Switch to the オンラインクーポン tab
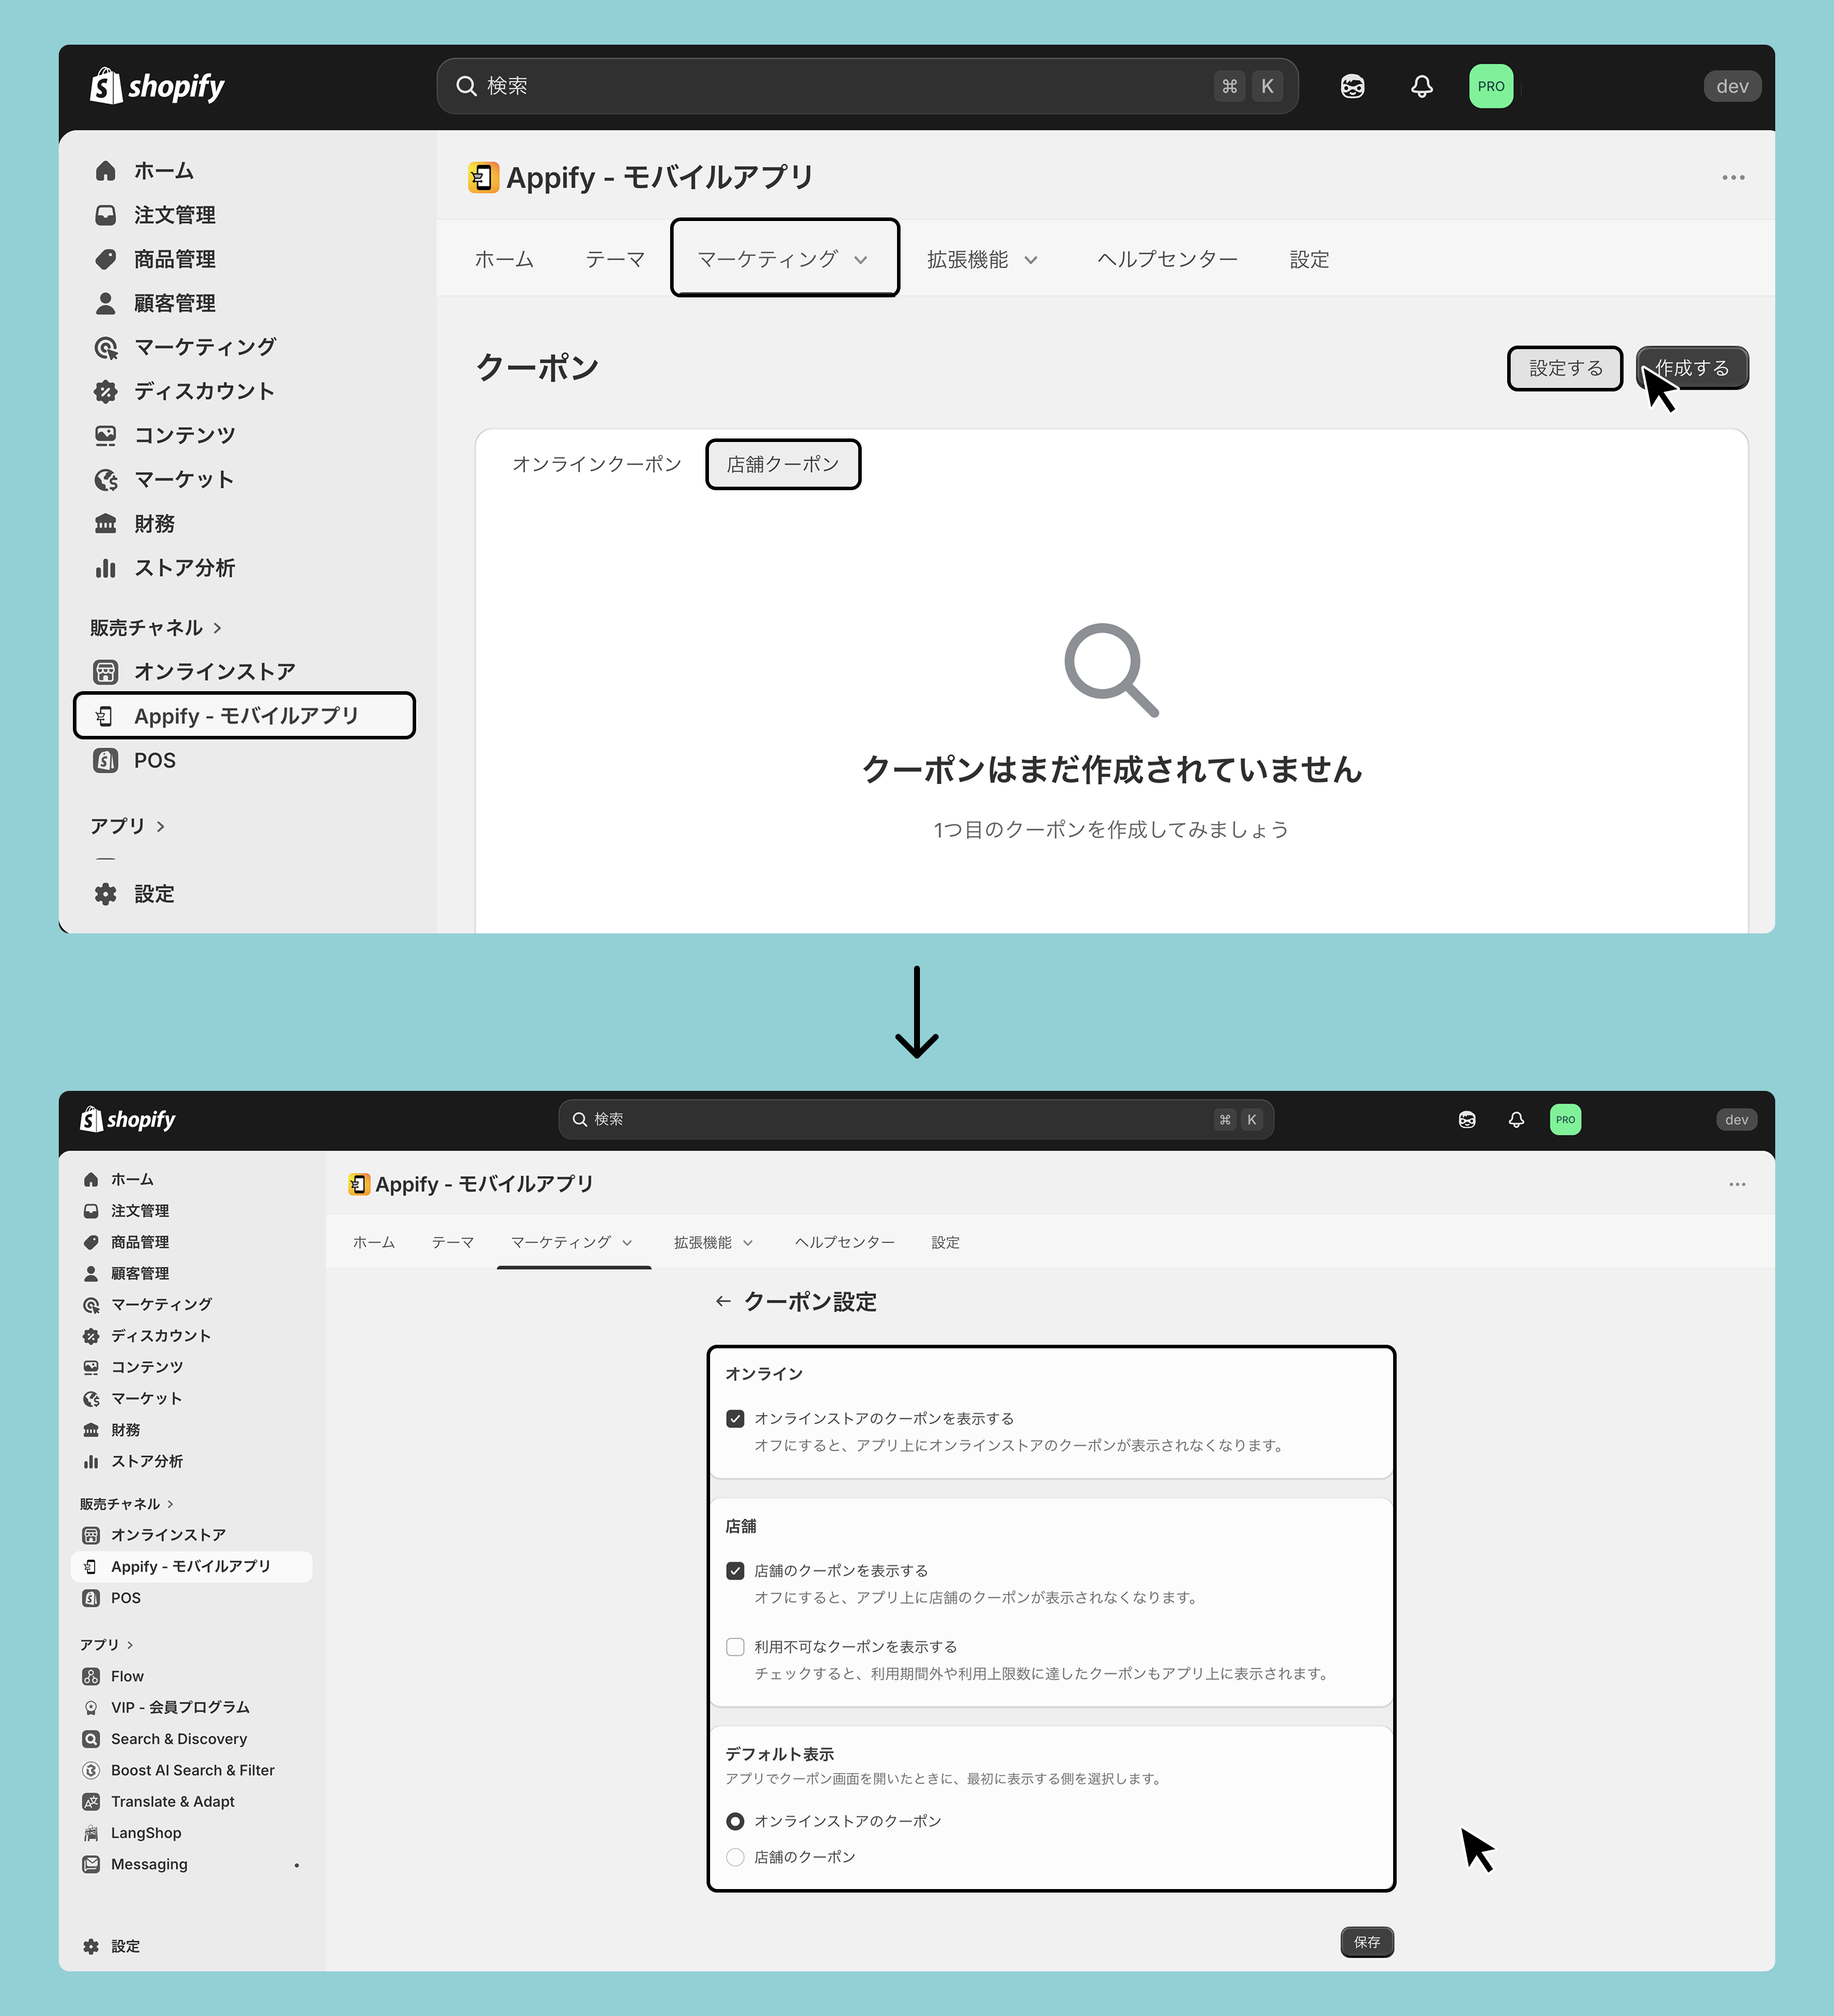The image size is (1834, 2016). coord(597,464)
